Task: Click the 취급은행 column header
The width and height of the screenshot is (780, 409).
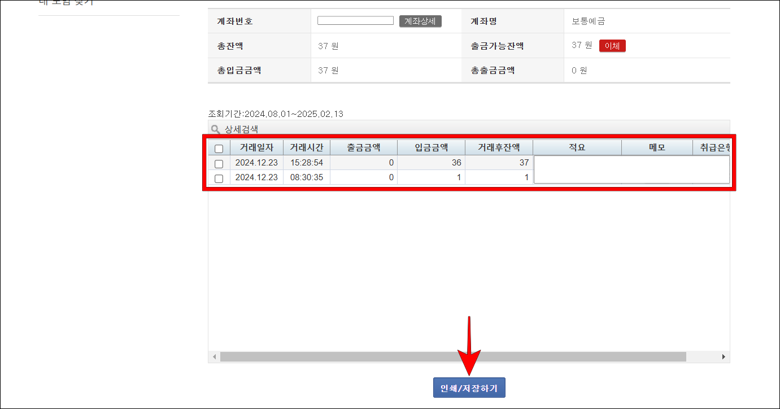Action: pos(714,147)
